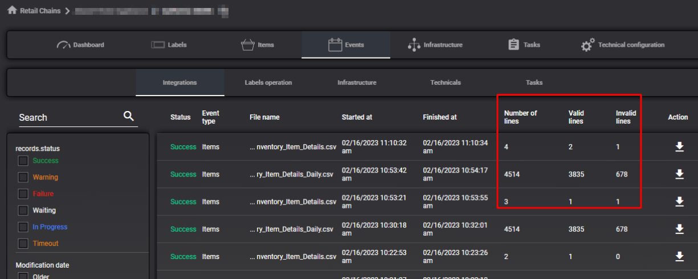Select started time 02/16/2023 10:53:21 am
Viewport: 698px width, 279px height.
374,202
